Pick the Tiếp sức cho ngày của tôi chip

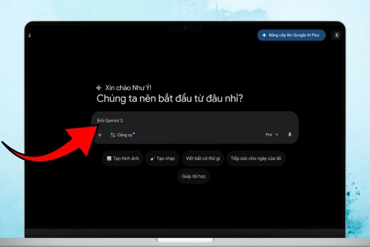(256, 158)
